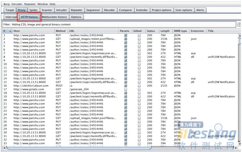The height and width of the screenshot is (152, 242).
Task: Open the Intruder tool tab
Action: point(61,10)
